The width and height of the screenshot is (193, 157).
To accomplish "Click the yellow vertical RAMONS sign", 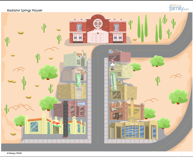I will click(132, 108).
